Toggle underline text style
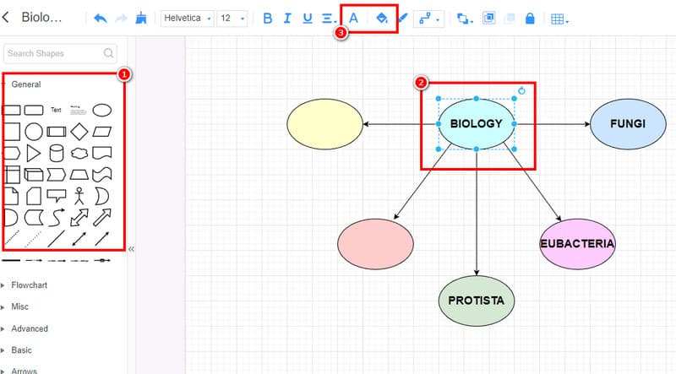 307,18
